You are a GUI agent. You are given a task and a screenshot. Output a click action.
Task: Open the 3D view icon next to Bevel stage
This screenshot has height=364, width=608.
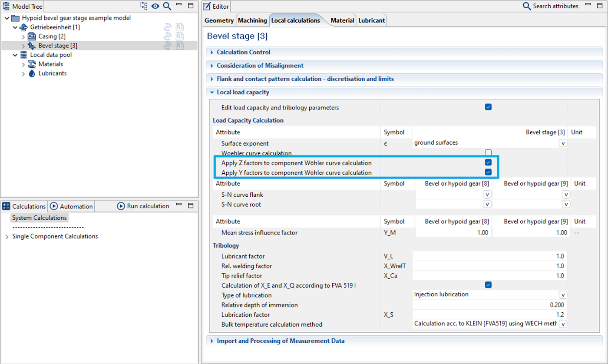(x=167, y=45)
